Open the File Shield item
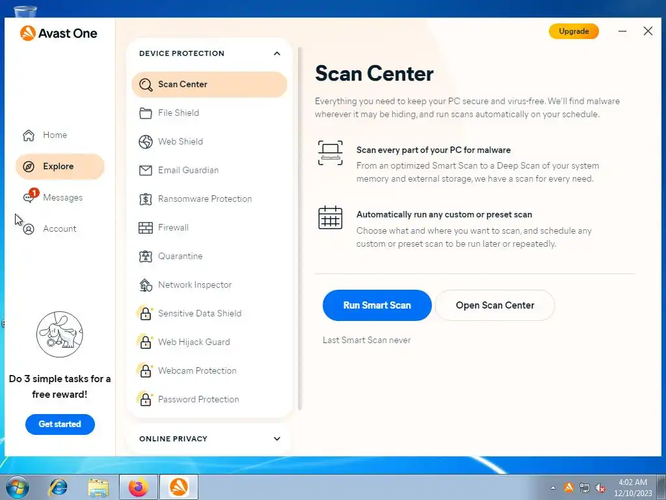The image size is (666, 500). pos(209,113)
